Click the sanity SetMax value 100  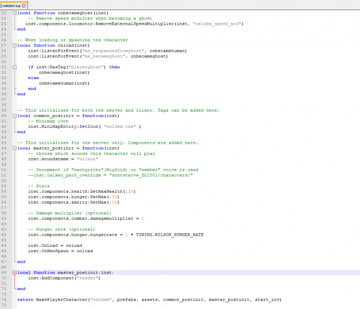click(x=113, y=202)
